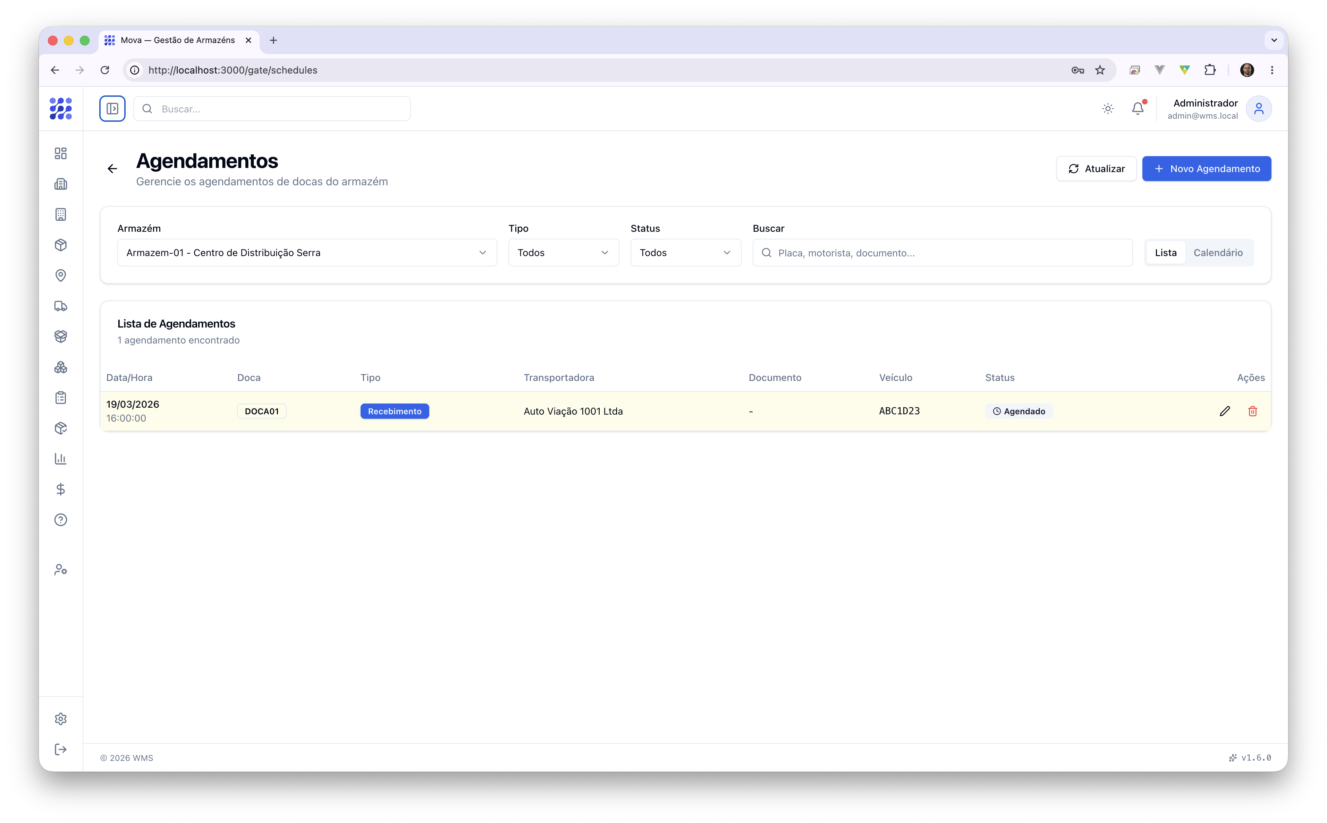
Task: Click the Veículo column header
Action: (x=895, y=377)
